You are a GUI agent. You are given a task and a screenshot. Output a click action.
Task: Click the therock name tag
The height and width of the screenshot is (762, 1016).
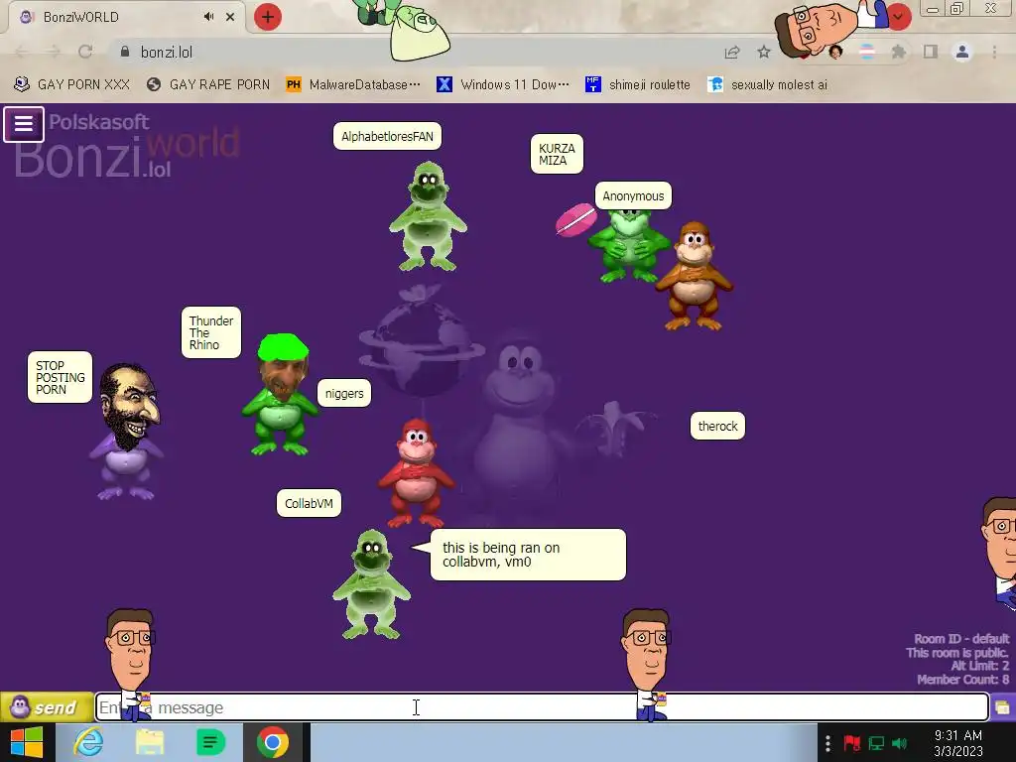(717, 426)
